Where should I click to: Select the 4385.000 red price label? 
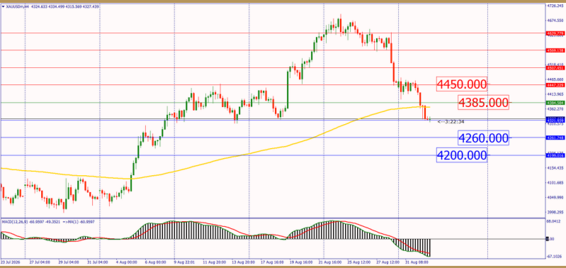tap(483, 103)
